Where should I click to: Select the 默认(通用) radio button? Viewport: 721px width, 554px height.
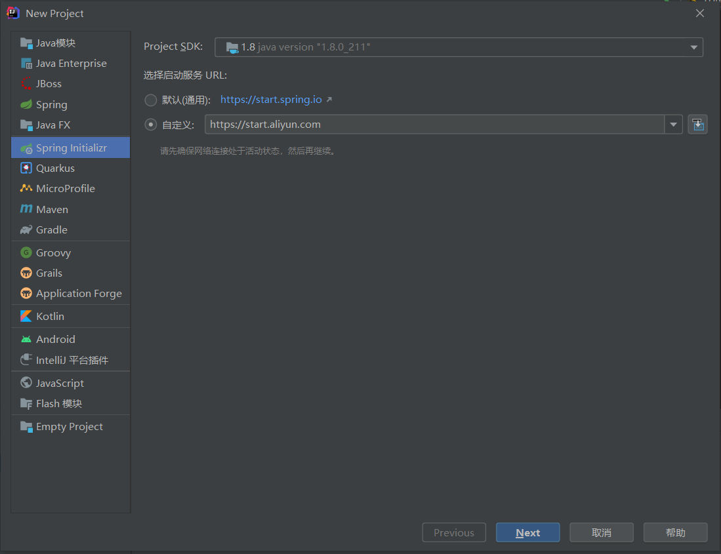pos(151,100)
